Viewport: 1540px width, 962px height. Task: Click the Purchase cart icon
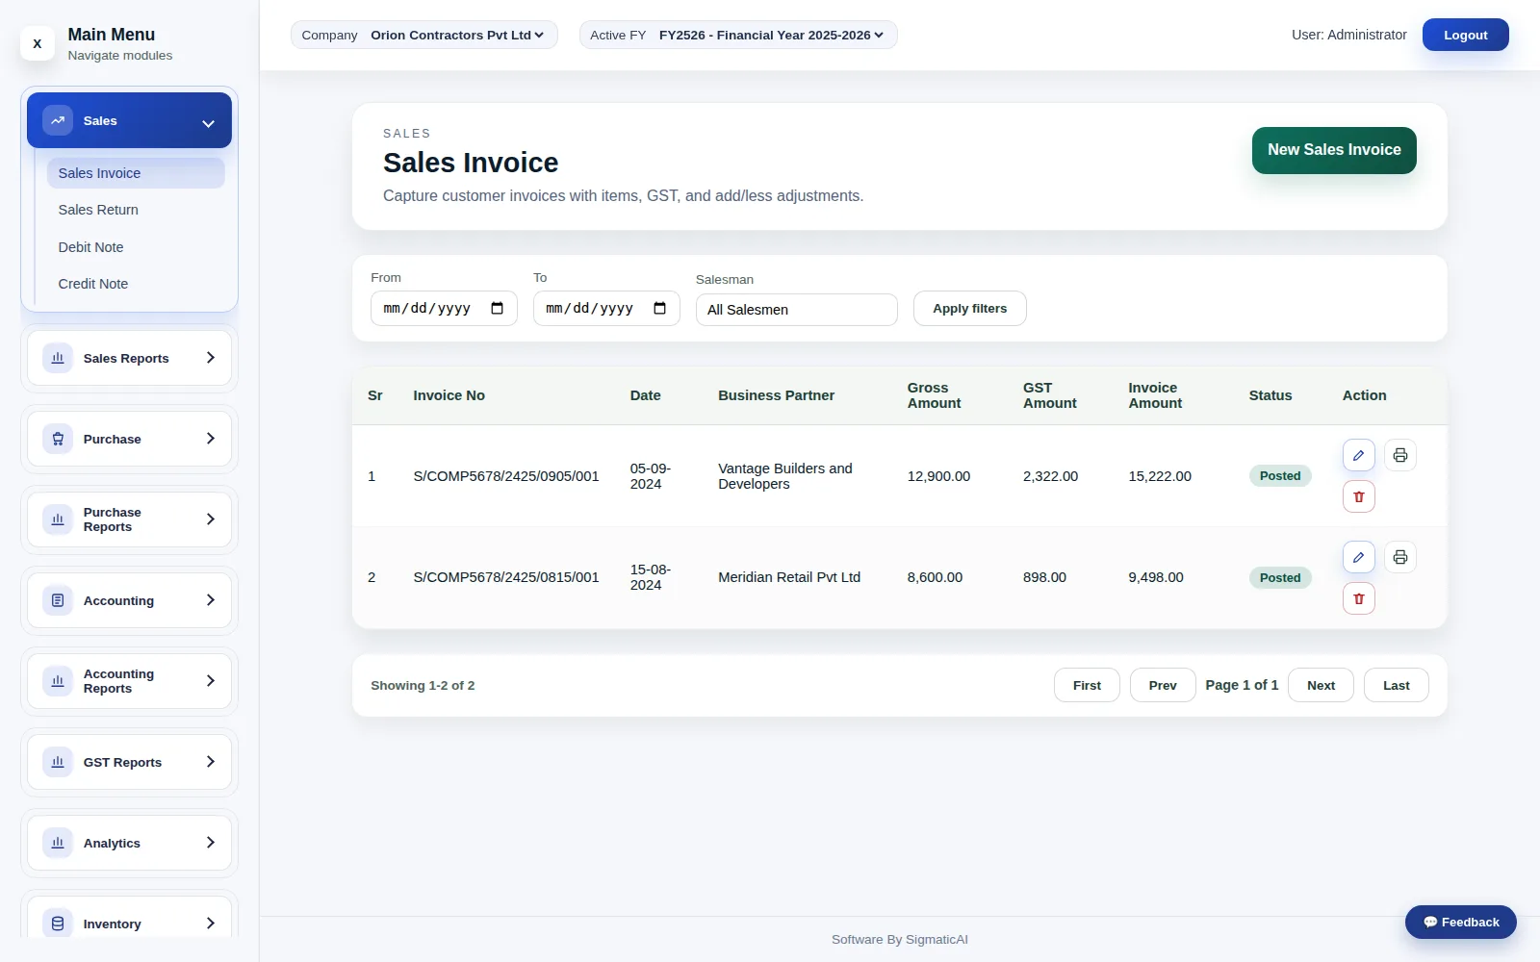pos(58,439)
